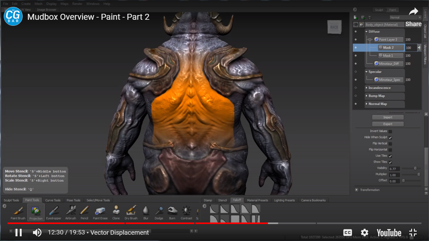
Task: Select the Projection paint tool
Action: click(36, 212)
